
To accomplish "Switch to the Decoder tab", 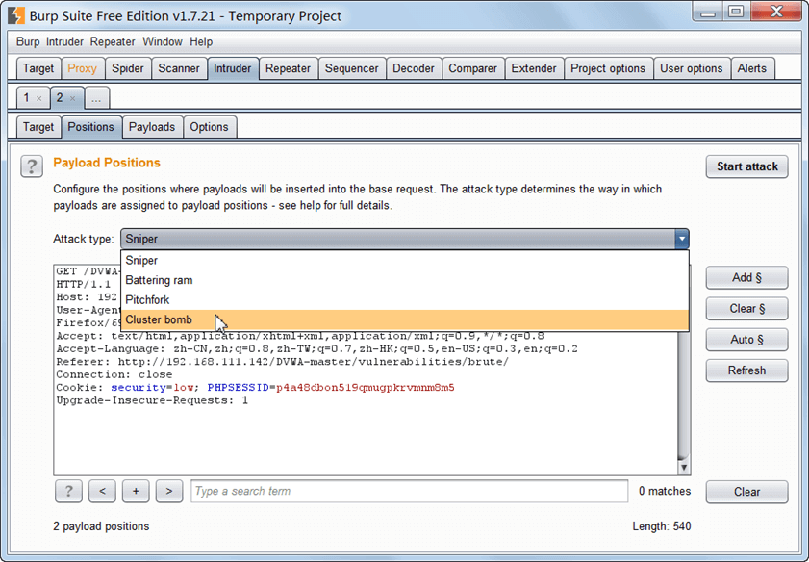I will pos(414,68).
